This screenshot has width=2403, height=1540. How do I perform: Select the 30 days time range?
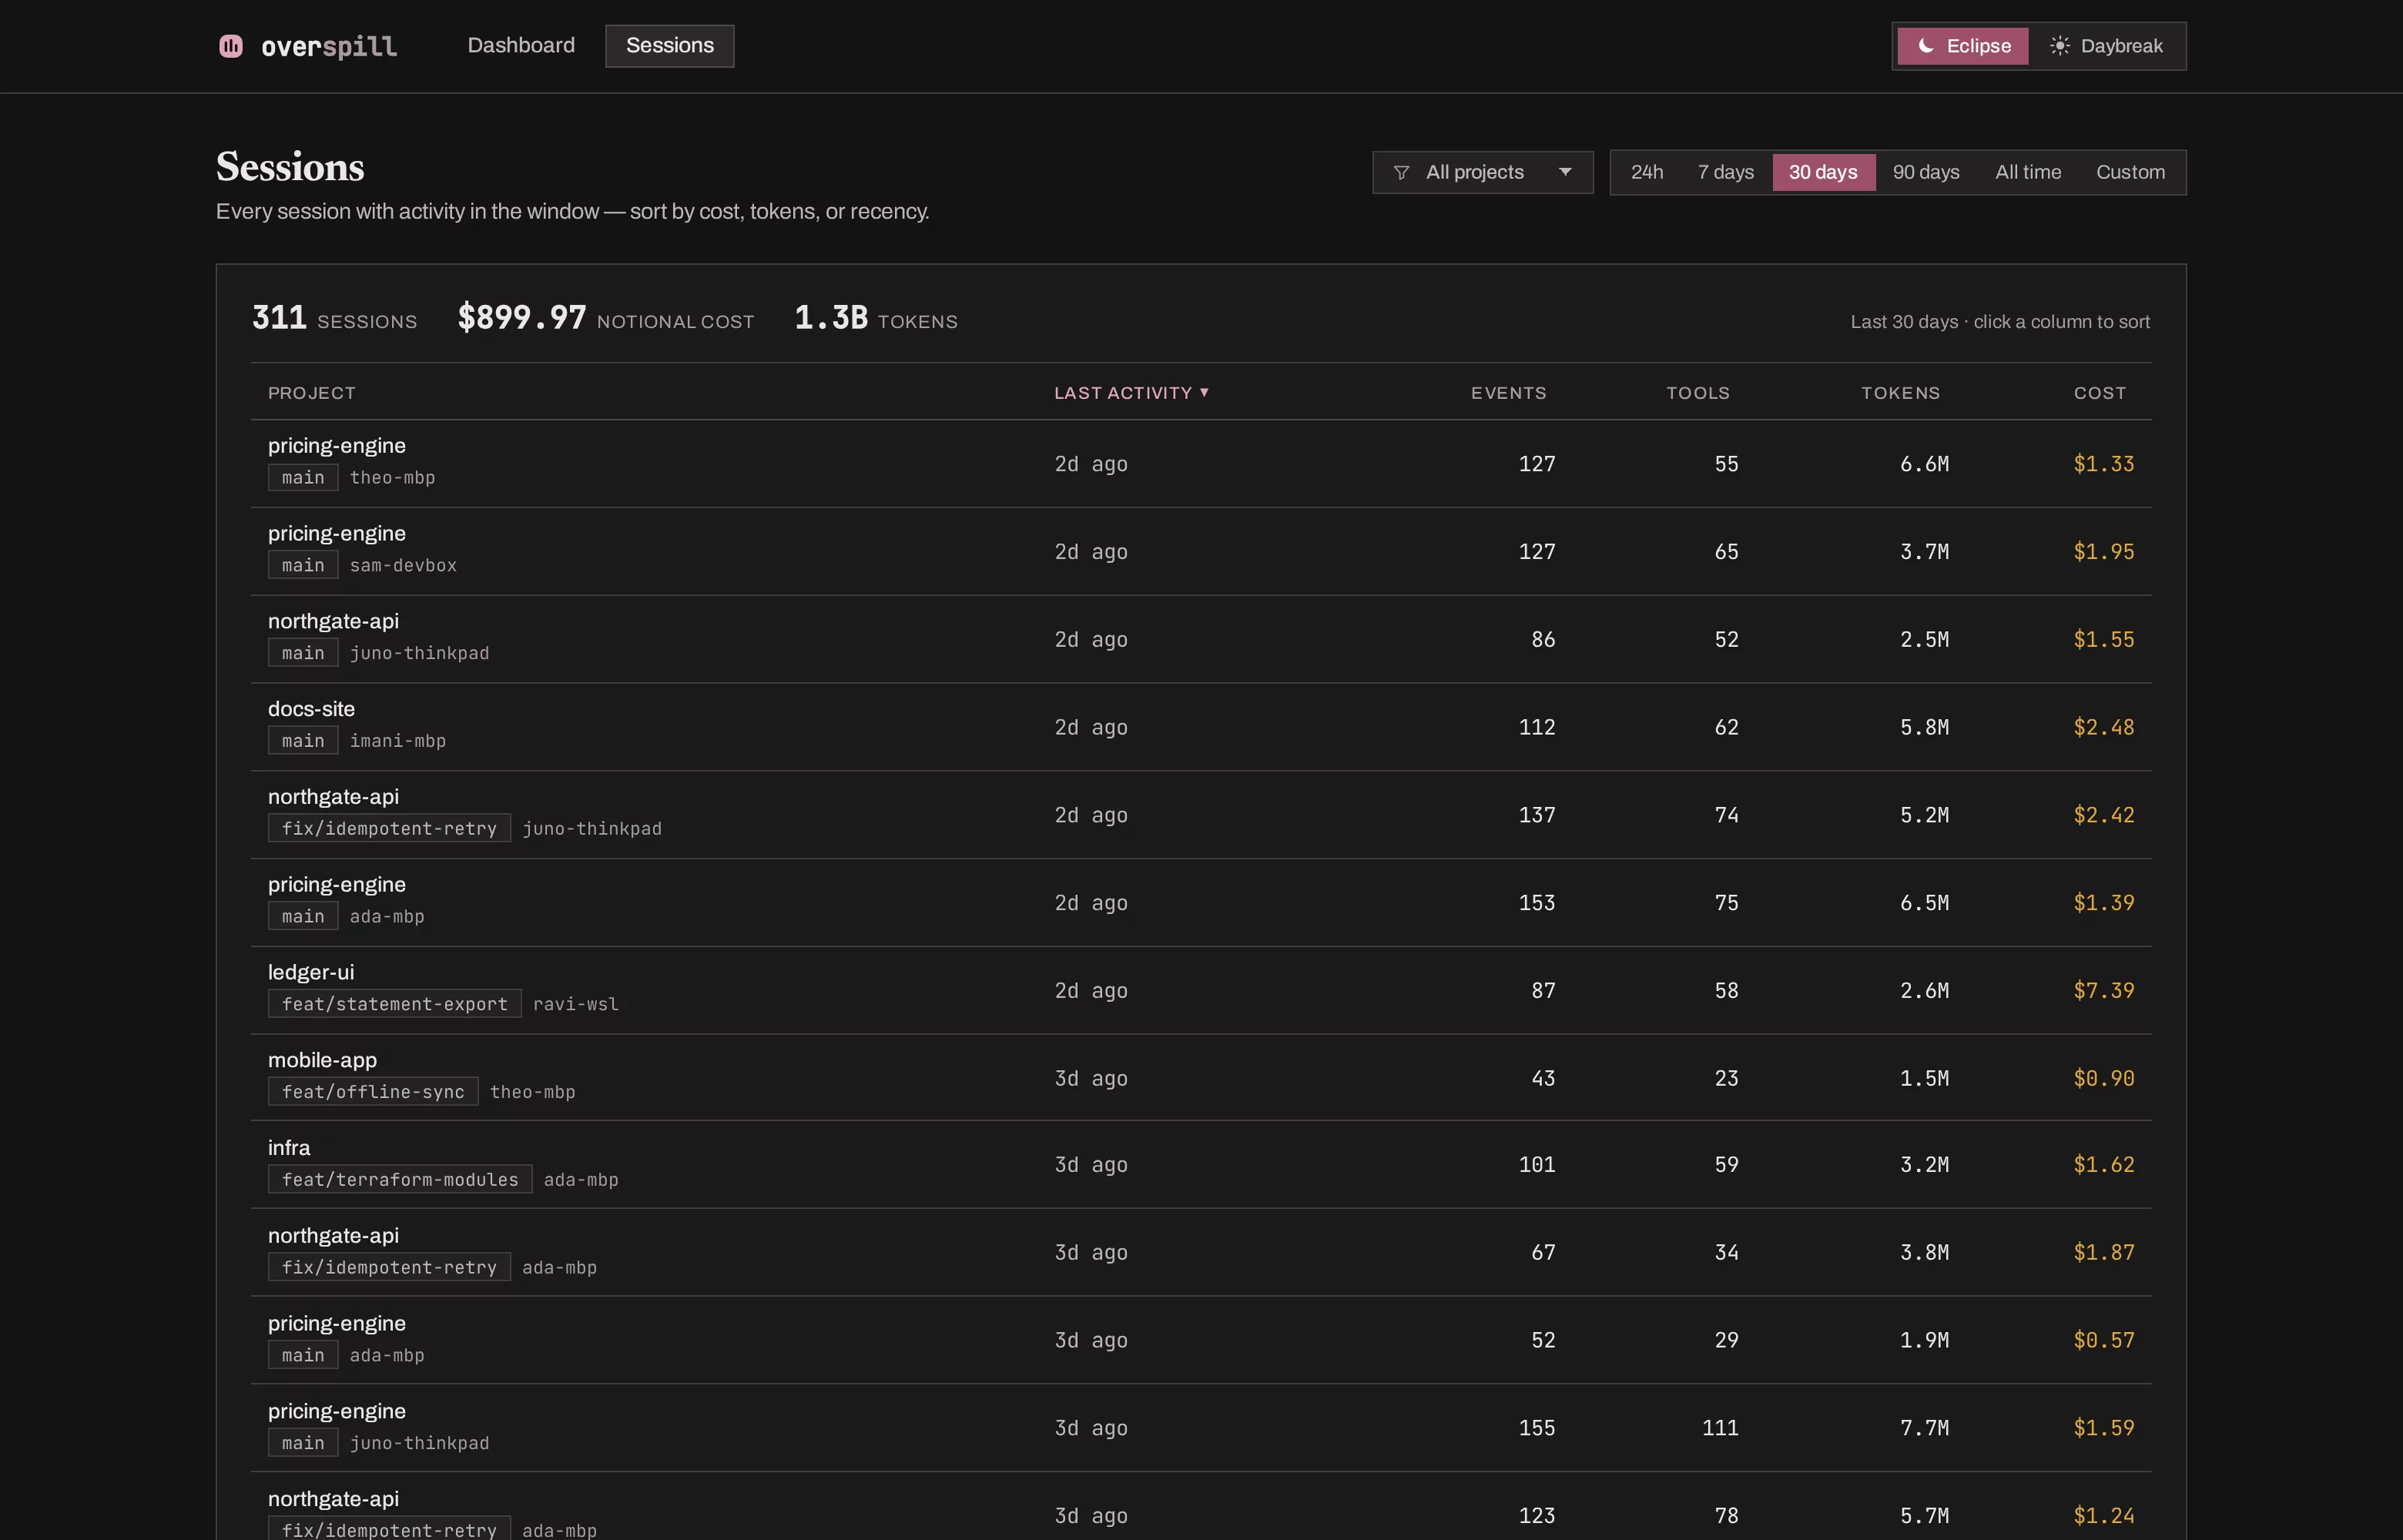(1823, 172)
